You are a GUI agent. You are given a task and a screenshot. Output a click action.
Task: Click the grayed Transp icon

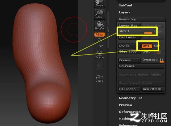[99, 66]
